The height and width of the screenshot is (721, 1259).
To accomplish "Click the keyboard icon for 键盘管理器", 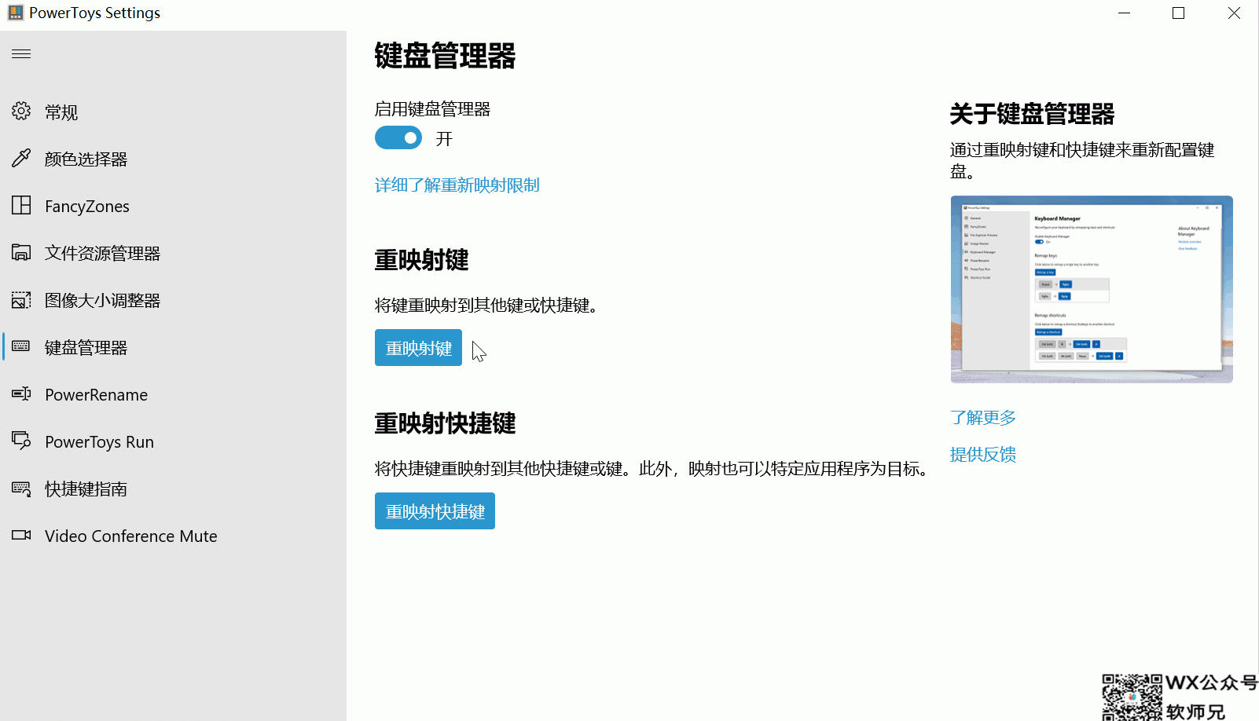I will point(21,346).
